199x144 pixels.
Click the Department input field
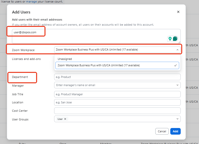click(117, 77)
